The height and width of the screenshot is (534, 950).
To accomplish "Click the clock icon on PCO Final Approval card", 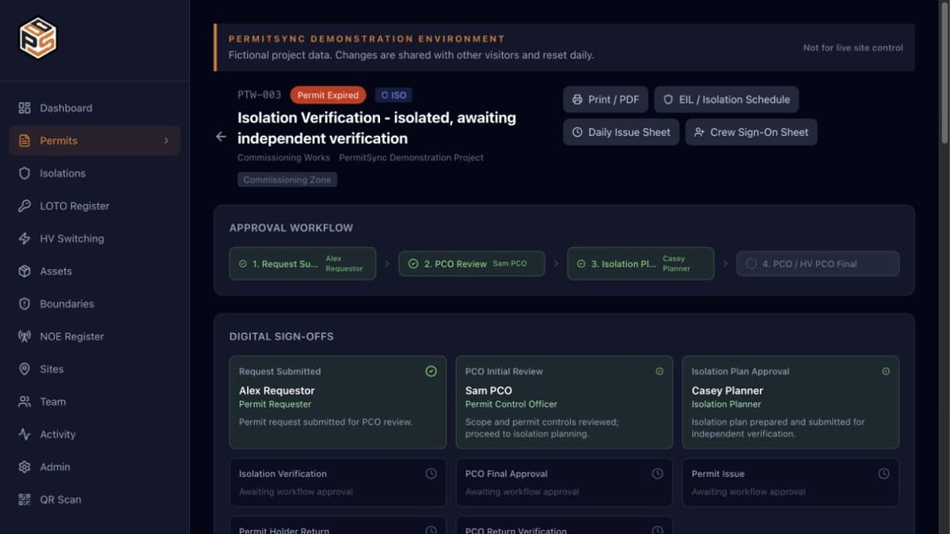I will 657,474.
